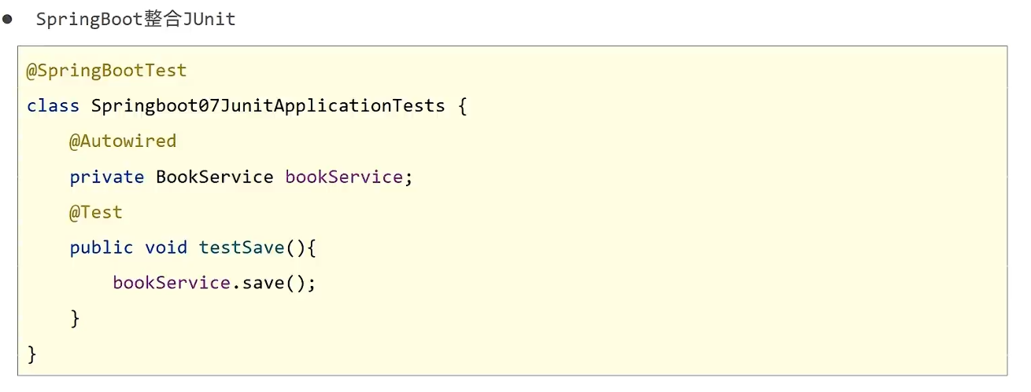
Task: Click the opening brace after testSave()
Action: click(312, 247)
